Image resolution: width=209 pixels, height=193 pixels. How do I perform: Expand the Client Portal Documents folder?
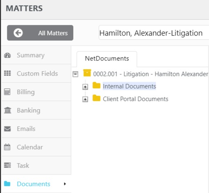(x=85, y=99)
